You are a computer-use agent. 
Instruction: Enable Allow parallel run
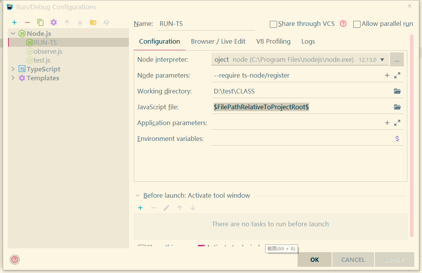pyautogui.click(x=357, y=24)
